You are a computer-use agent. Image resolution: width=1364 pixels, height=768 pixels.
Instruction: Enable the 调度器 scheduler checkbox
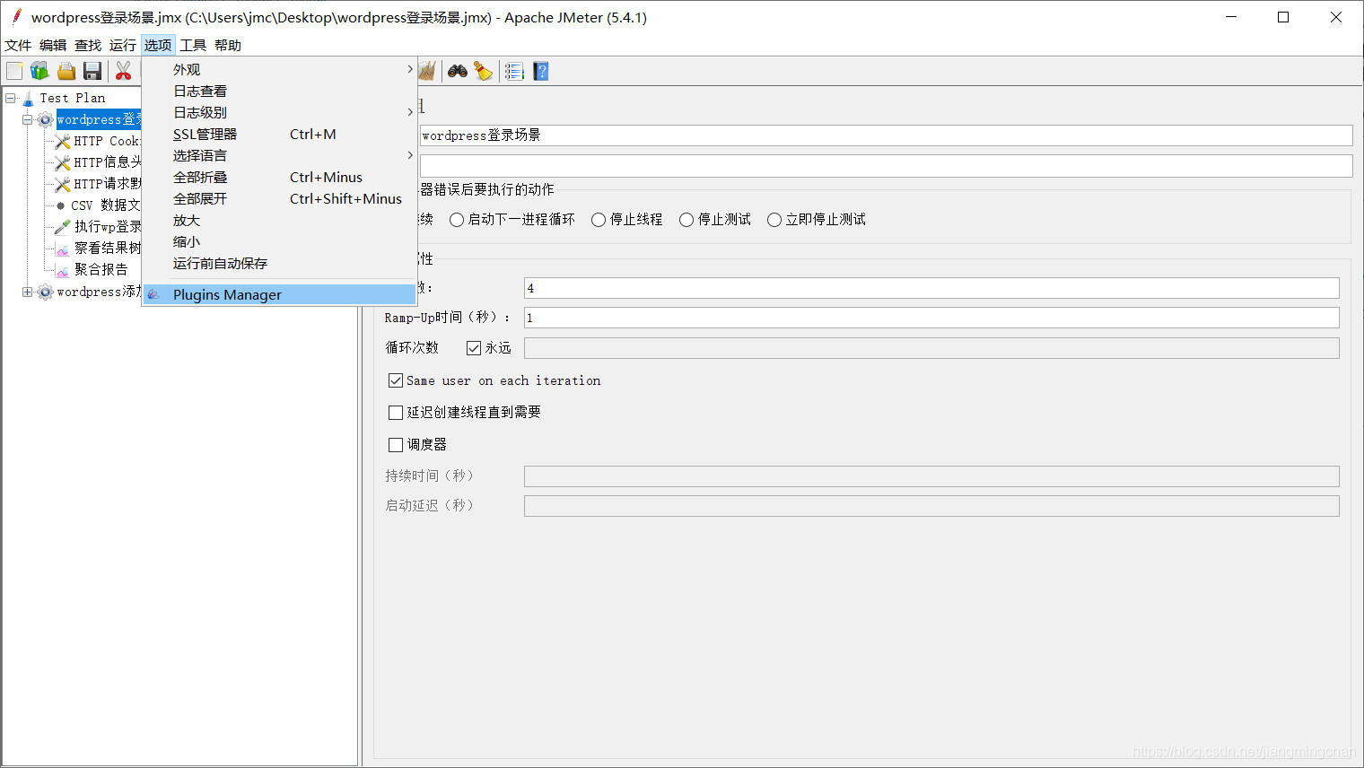pos(395,445)
